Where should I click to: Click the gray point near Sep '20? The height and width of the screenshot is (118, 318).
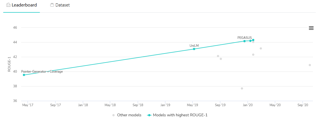point(310,65)
